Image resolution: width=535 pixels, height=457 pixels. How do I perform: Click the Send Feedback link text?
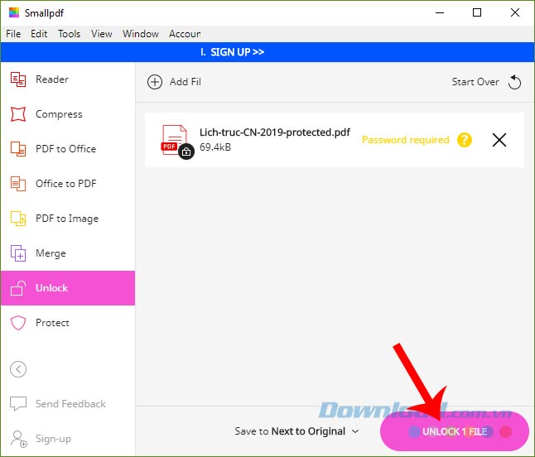coord(70,404)
